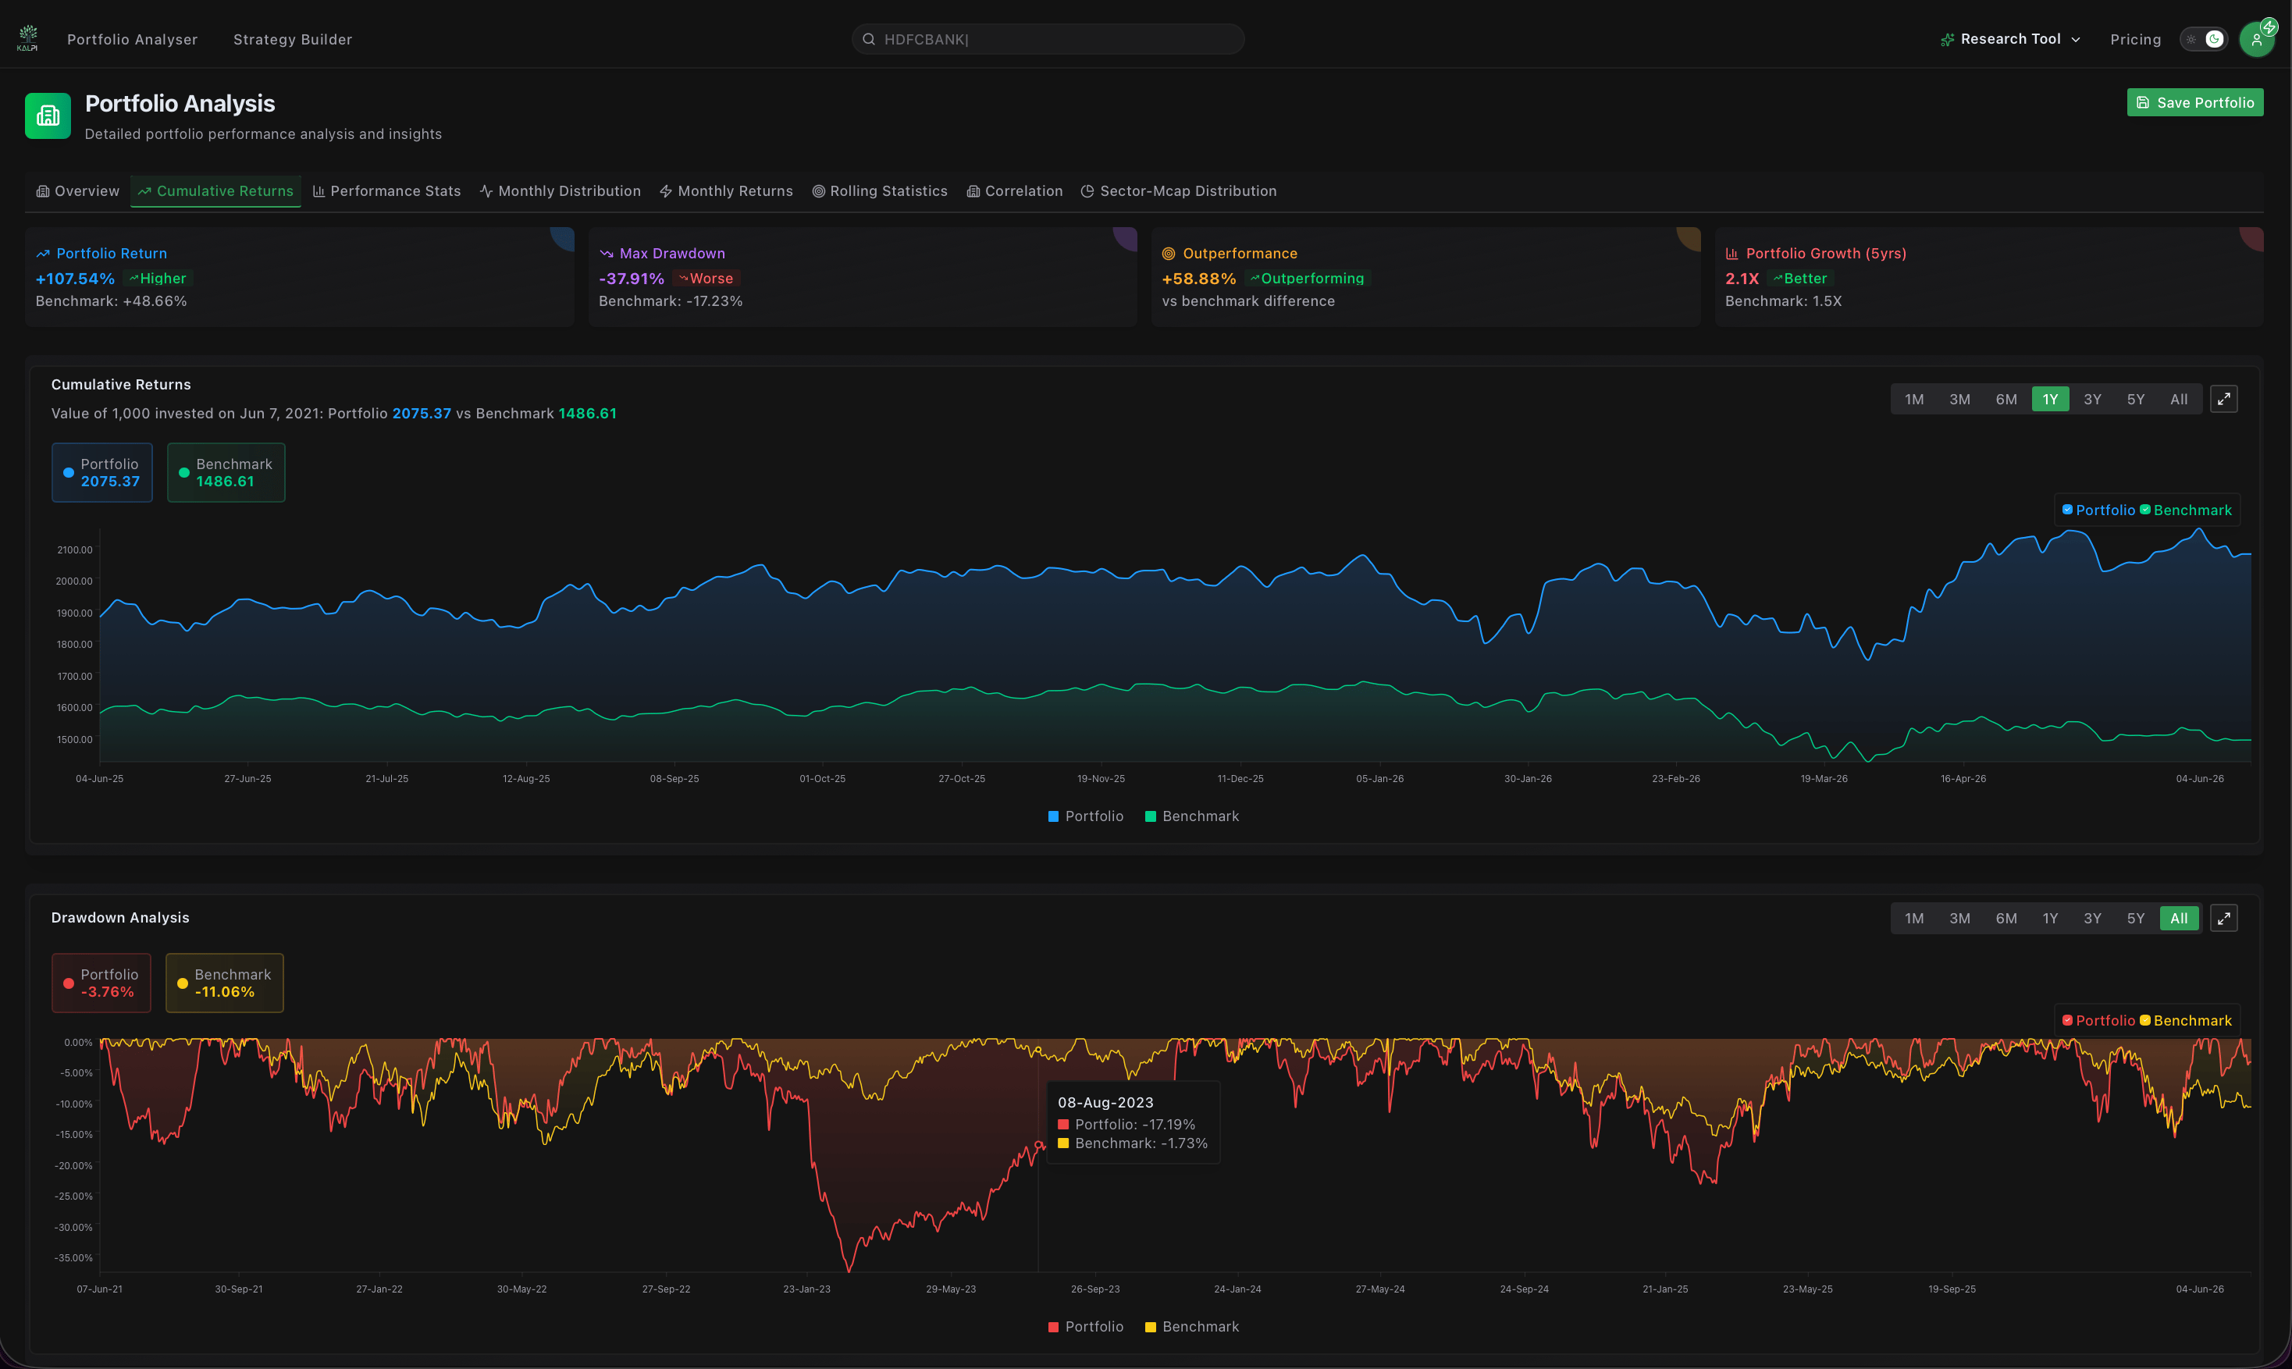Click the user profile avatar icon
Viewport: 2292px width, 1369px height.
pyautogui.click(x=2256, y=40)
